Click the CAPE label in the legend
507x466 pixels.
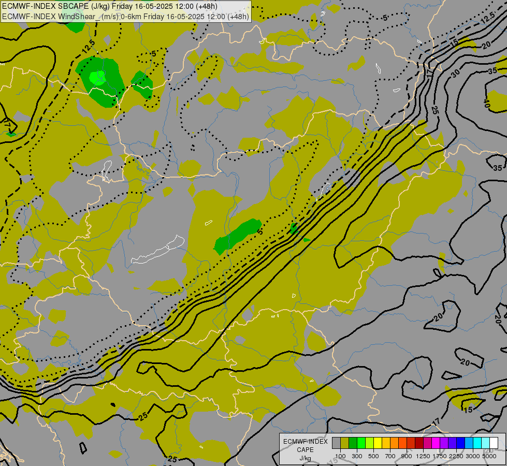[305, 450]
